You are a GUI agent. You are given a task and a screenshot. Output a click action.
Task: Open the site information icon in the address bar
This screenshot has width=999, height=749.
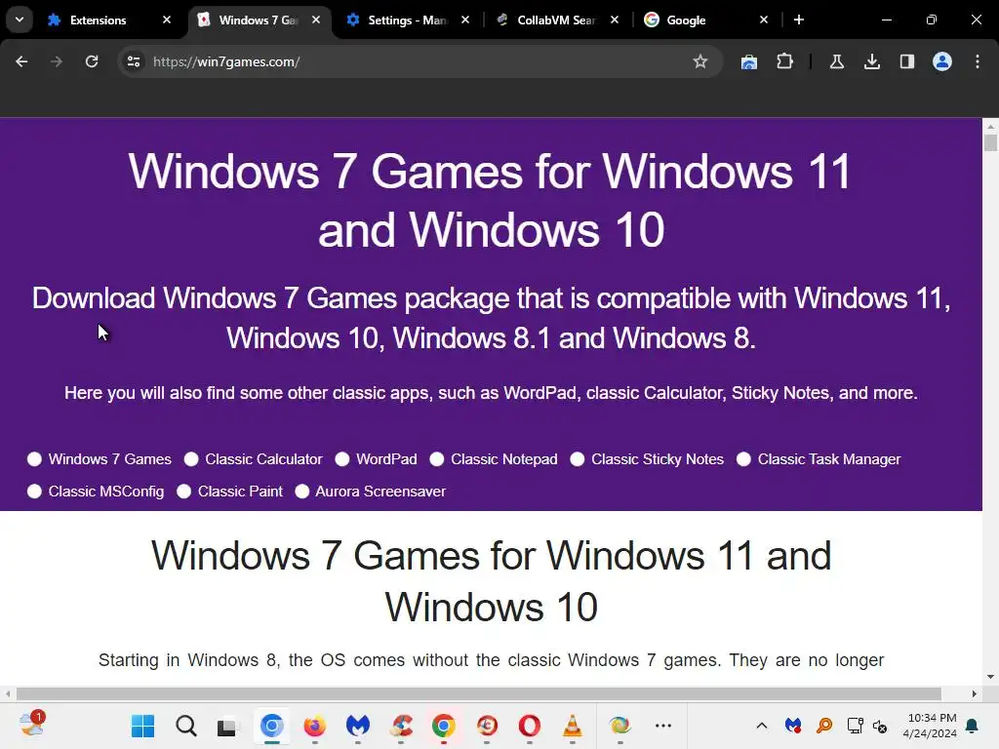click(x=134, y=61)
